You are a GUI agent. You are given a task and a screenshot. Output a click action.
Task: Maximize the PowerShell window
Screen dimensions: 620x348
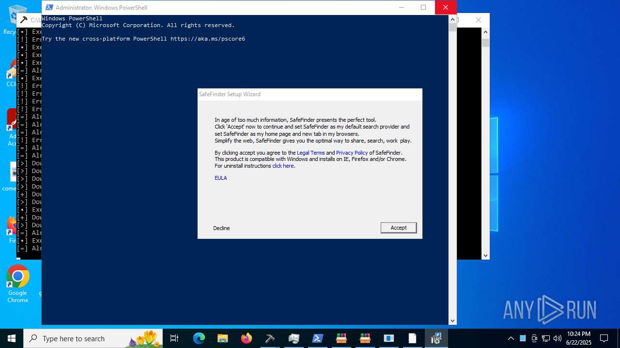click(423, 7)
